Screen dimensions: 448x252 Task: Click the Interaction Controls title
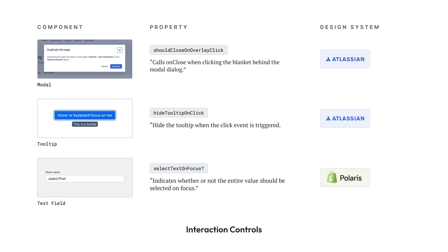(224, 230)
